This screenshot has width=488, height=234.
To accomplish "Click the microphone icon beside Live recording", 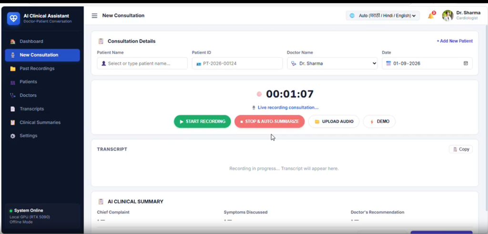I will pyautogui.click(x=254, y=107).
